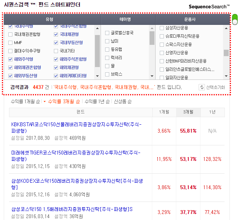Sort funds by 신상품 순
This screenshot has width=243, height=220.
[x=123, y=102]
